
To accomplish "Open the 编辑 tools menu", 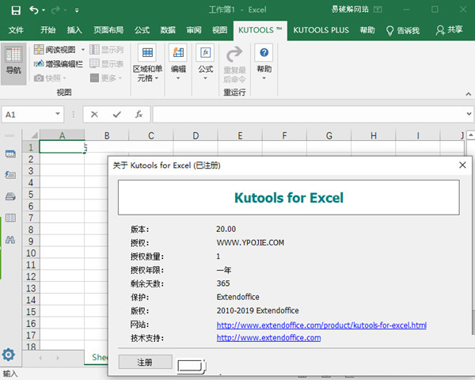I will [178, 63].
